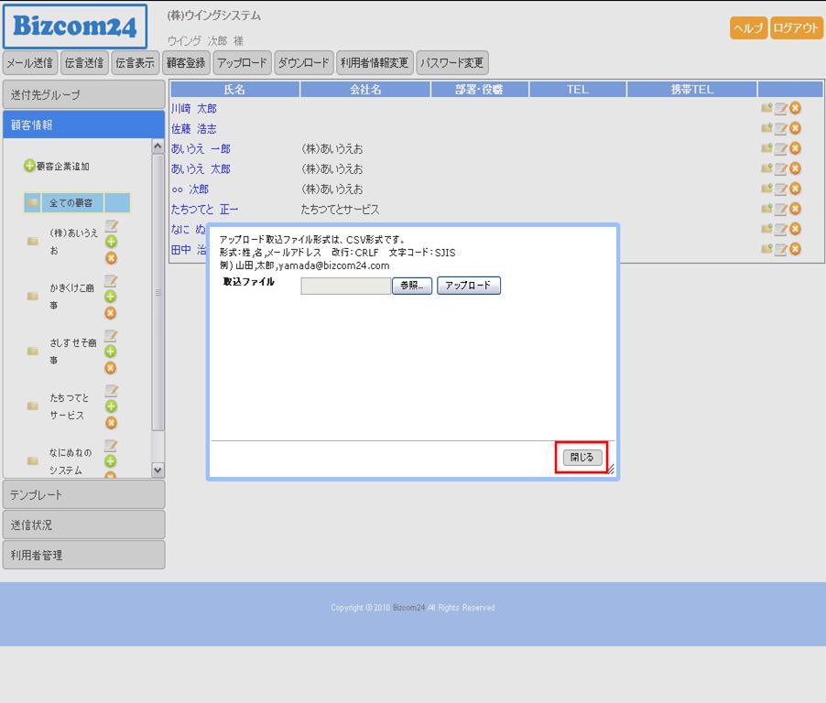Click the 参照... browse button
Viewport: 826px width, 703px height.
(x=412, y=286)
